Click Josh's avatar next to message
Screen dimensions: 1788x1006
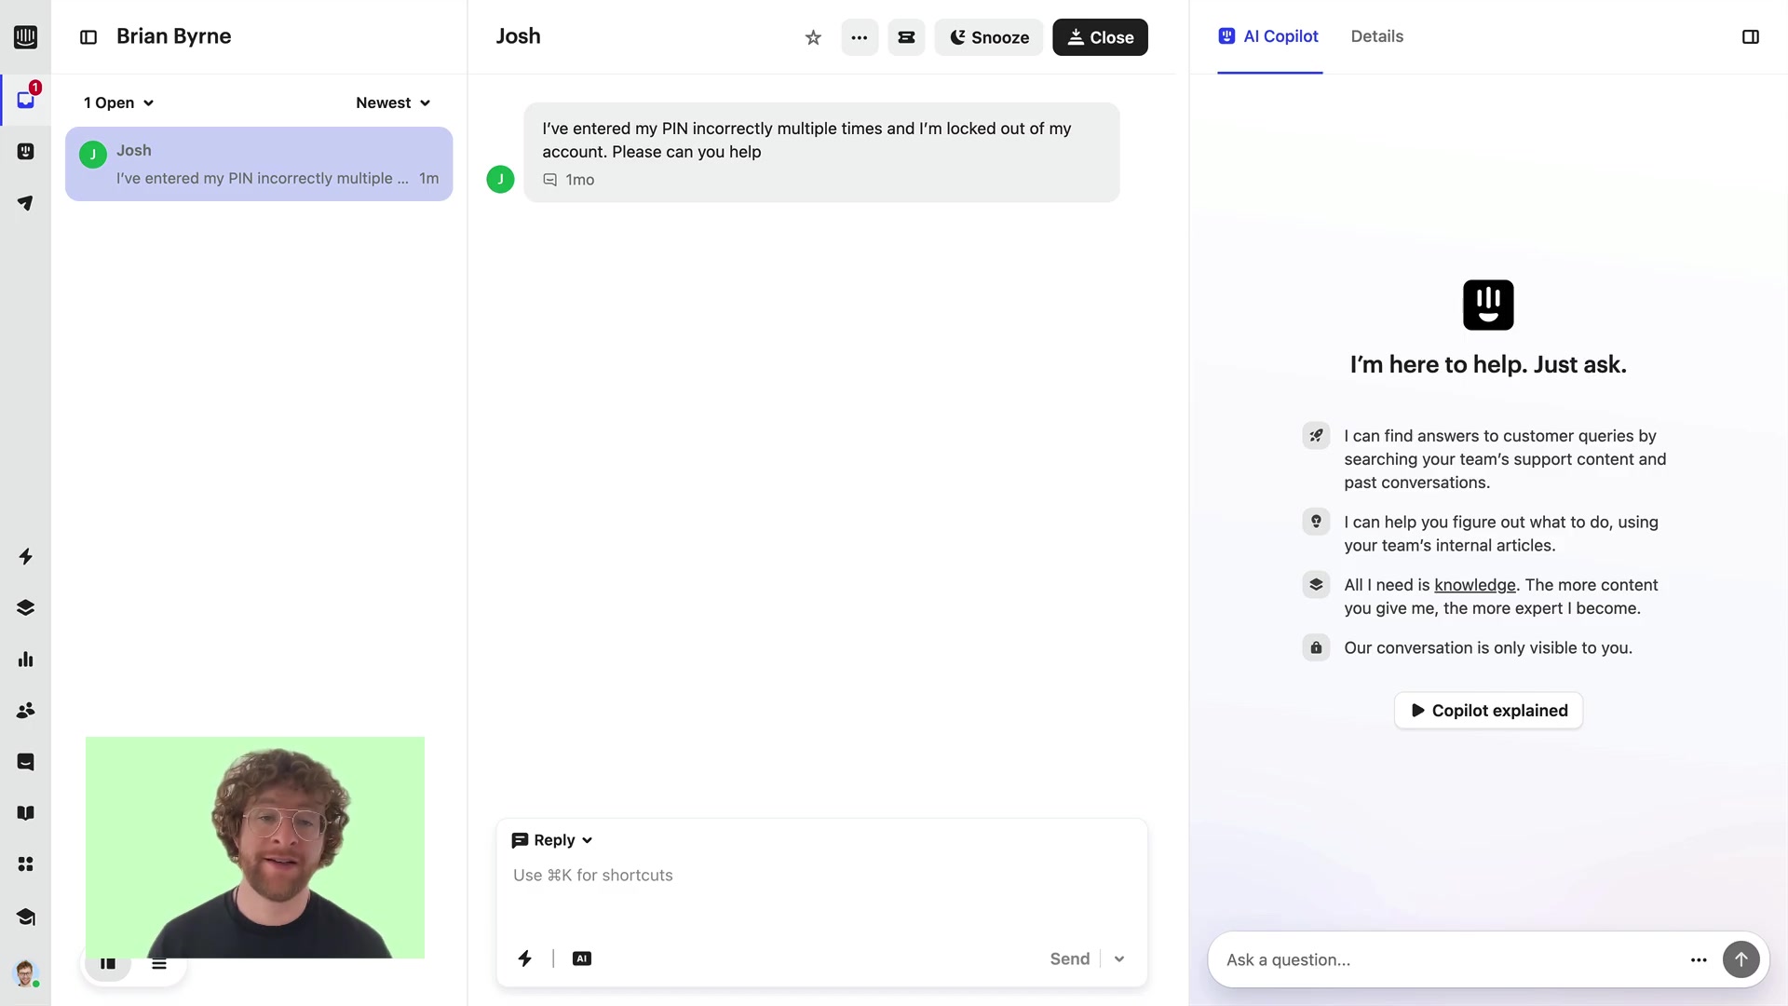500,179
